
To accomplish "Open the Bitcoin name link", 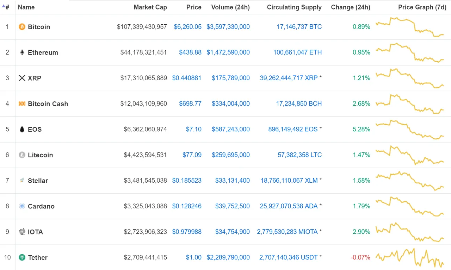I will pos(39,27).
